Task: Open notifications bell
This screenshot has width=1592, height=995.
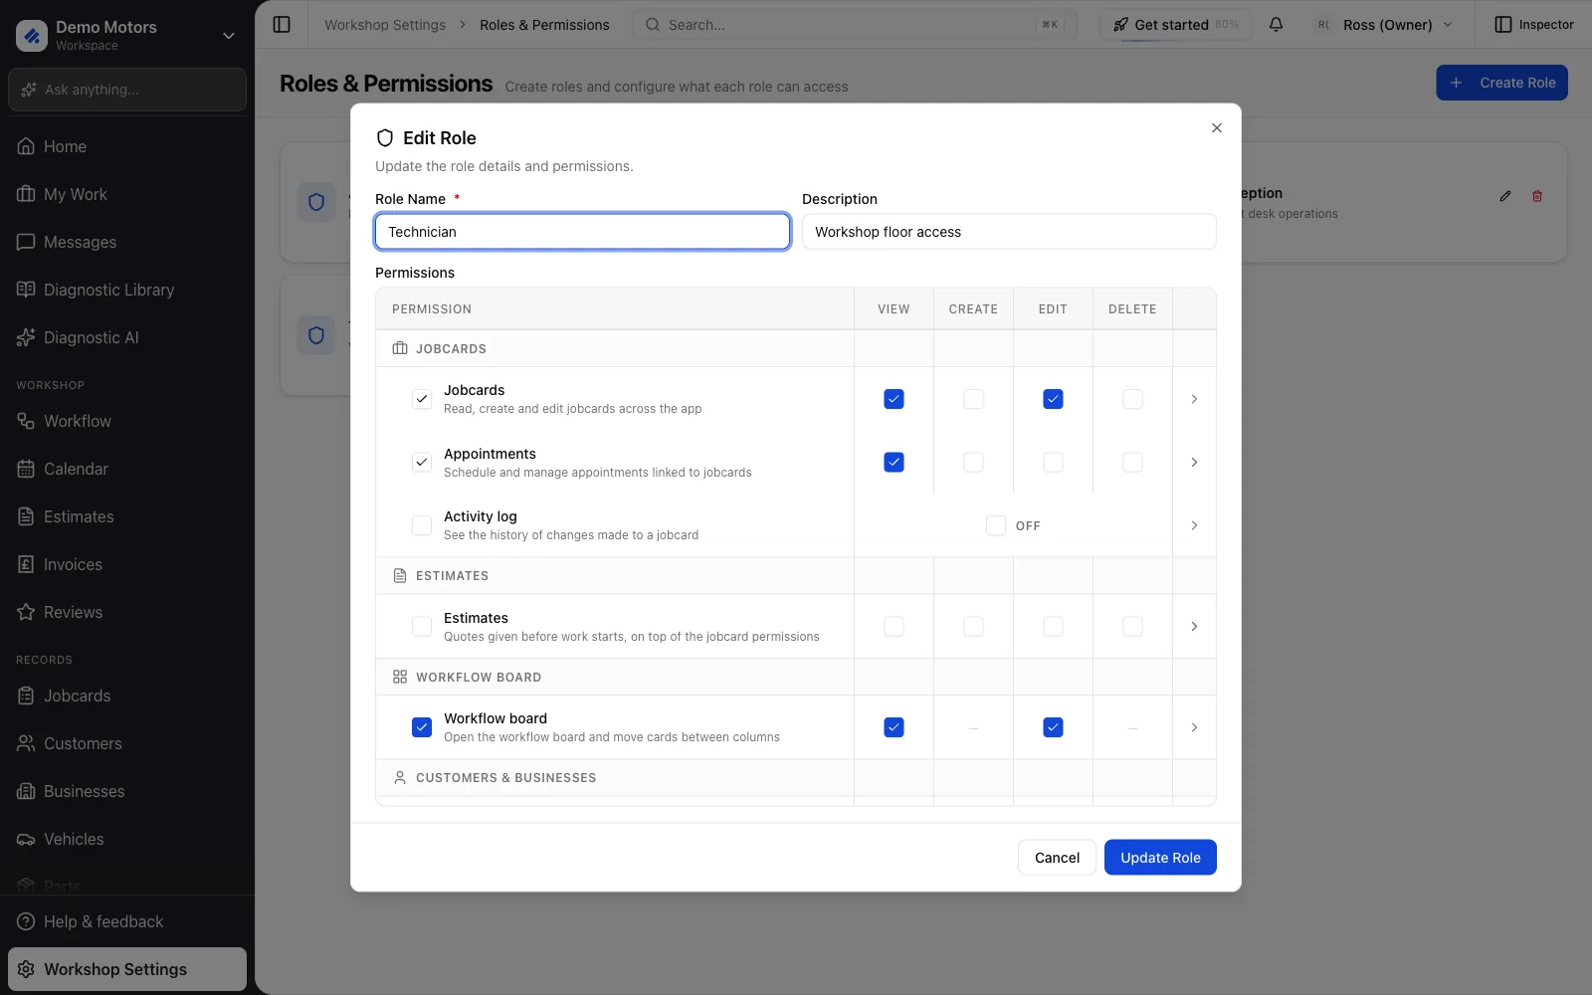Action: 1276,25
